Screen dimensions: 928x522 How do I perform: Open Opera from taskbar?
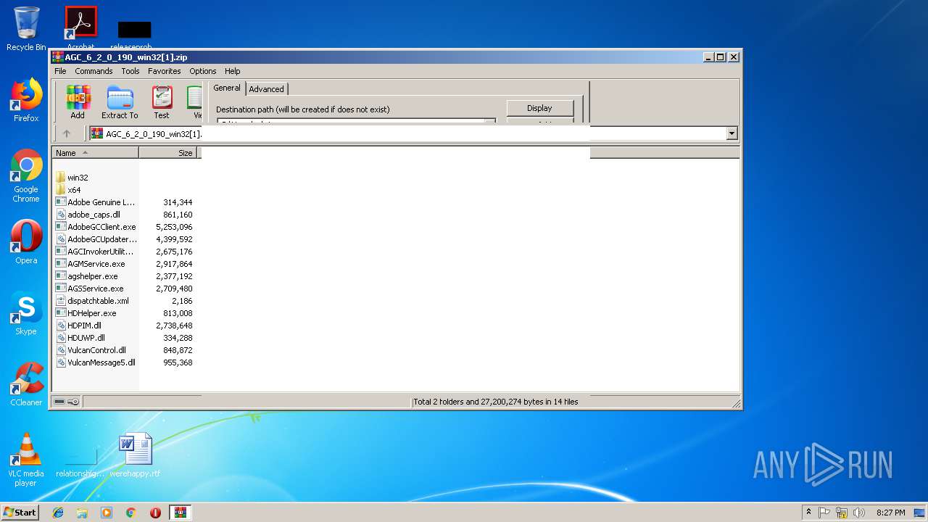click(x=155, y=513)
